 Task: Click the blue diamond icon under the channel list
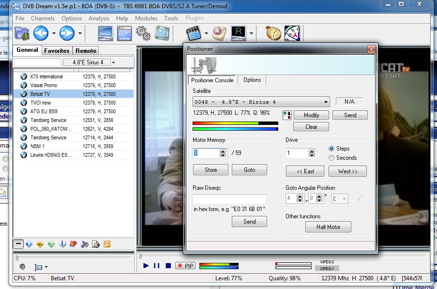[x=29, y=244]
